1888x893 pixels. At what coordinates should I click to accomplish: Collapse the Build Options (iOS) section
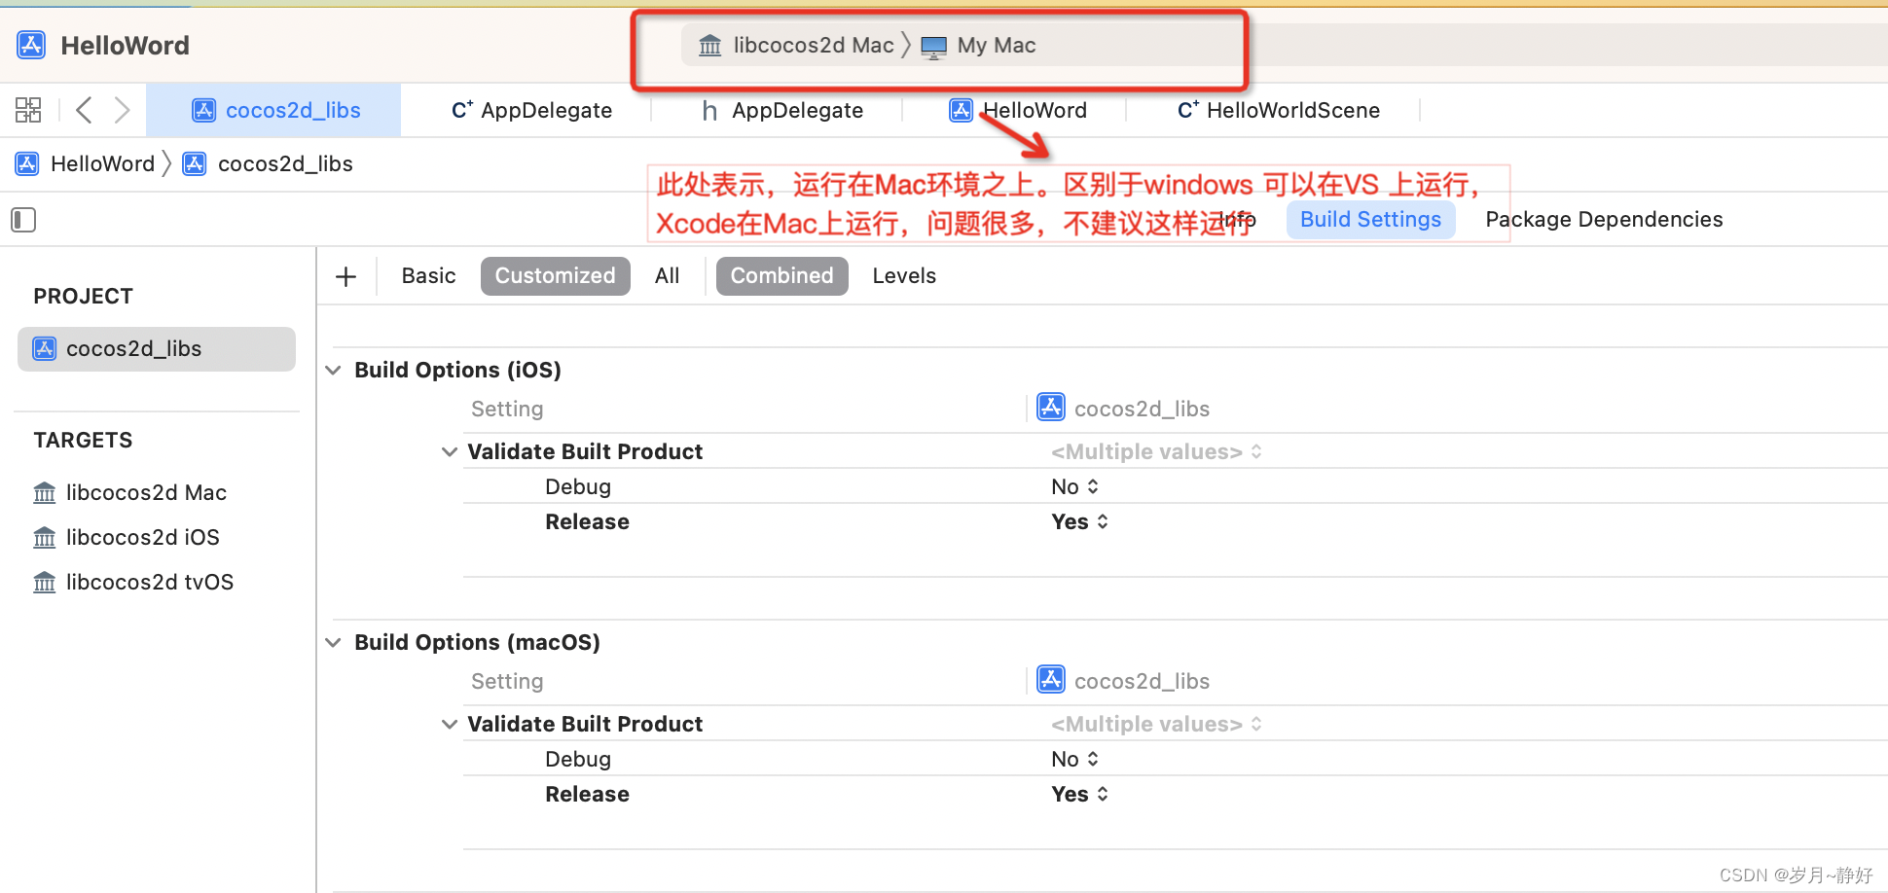point(333,370)
